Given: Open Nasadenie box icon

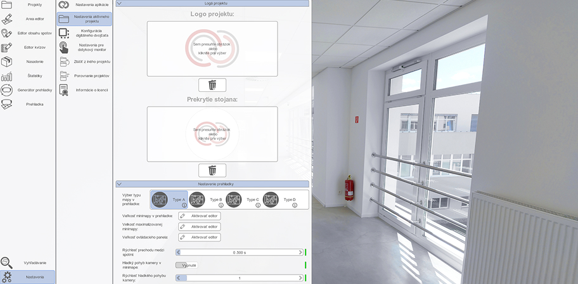Looking at the screenshot, I should coord(6,61).
